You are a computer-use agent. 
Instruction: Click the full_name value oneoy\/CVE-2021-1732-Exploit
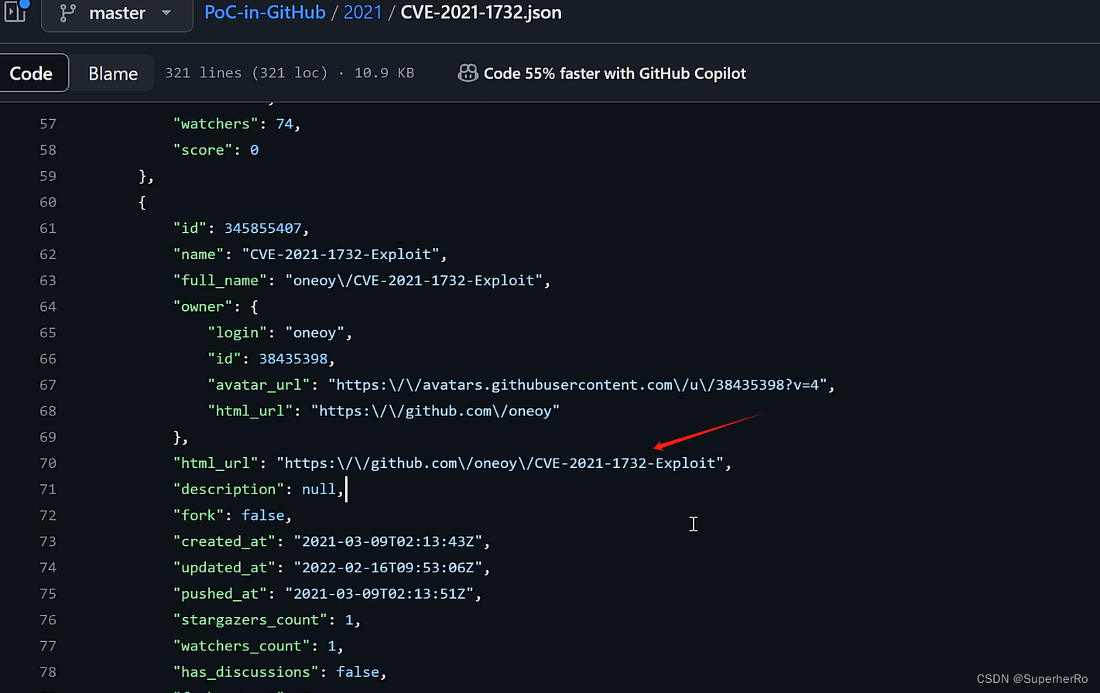(x=414, y=281)
